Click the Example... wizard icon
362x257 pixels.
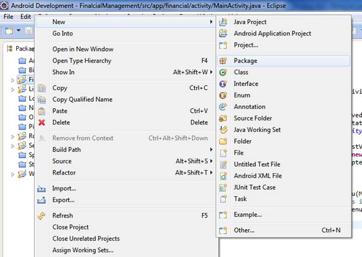223,215
